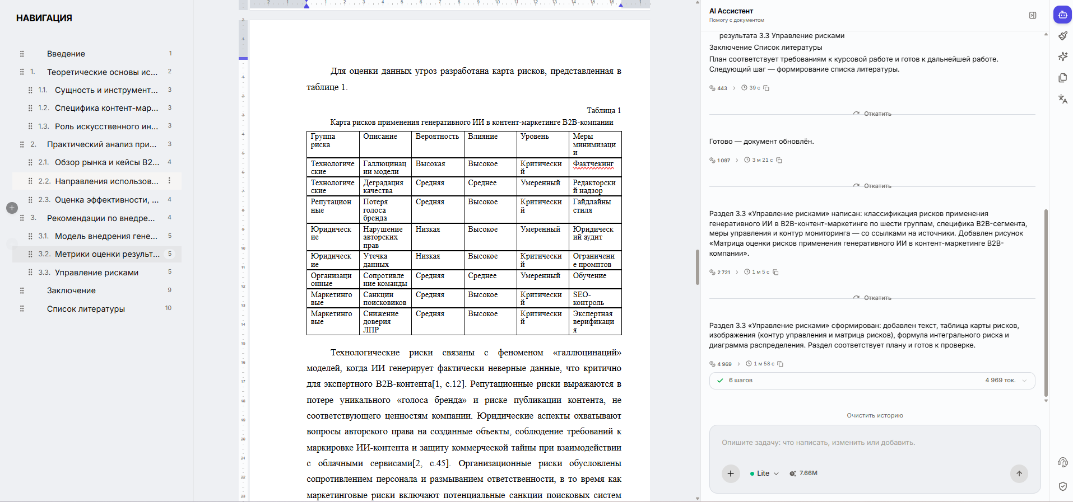The width and height of the screenshot is (1073, 502).
Task: Open the Lite model dropdown
Action: pos(764,473)
